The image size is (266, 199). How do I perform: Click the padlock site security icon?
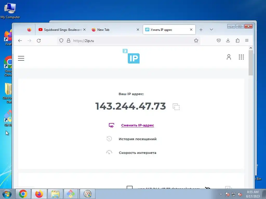point(69,40)
